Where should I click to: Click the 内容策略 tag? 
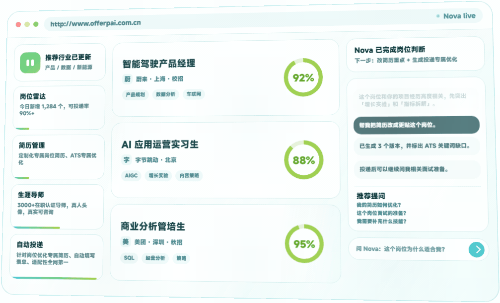[x=189, y=176]
